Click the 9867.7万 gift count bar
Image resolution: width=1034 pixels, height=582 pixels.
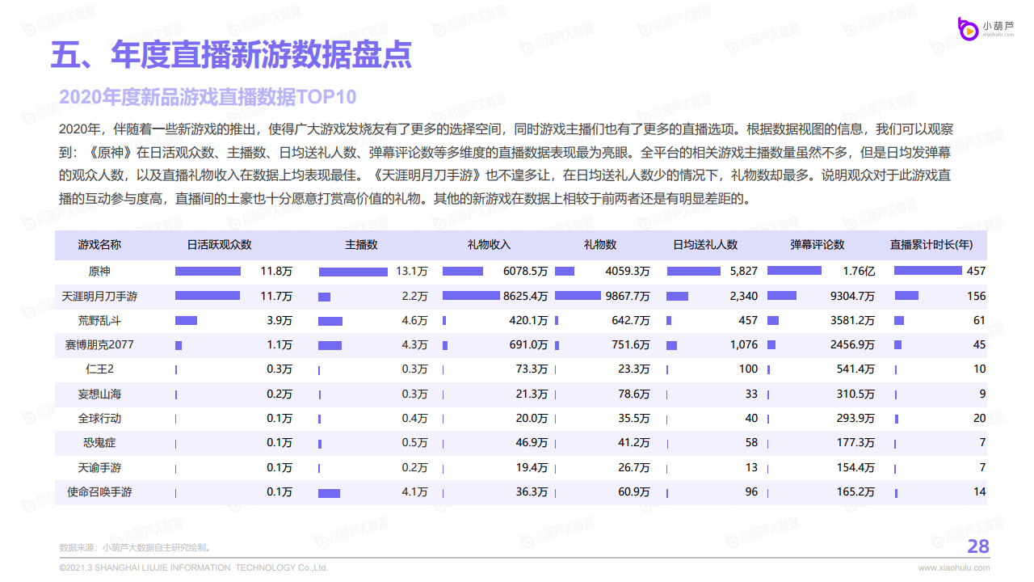pos(578,296)
